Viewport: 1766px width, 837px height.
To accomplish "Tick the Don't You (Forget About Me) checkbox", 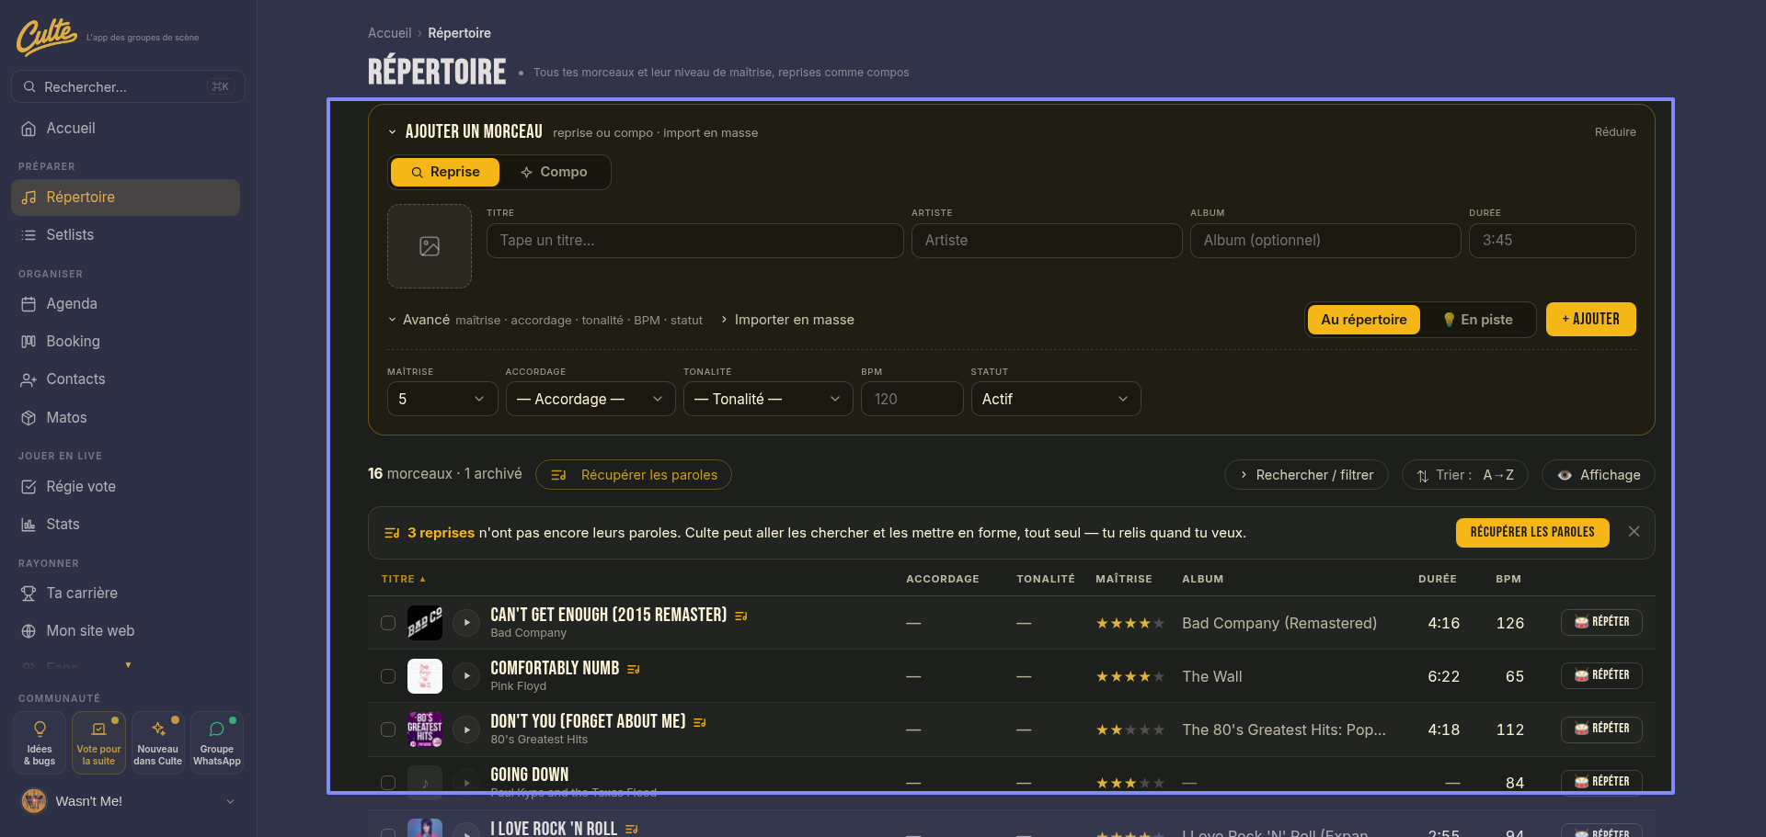I will click(388, 730).
